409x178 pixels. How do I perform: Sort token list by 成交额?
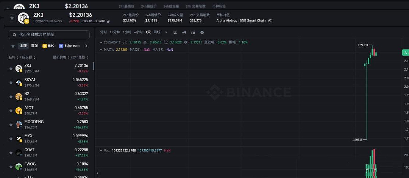[28, 57]
